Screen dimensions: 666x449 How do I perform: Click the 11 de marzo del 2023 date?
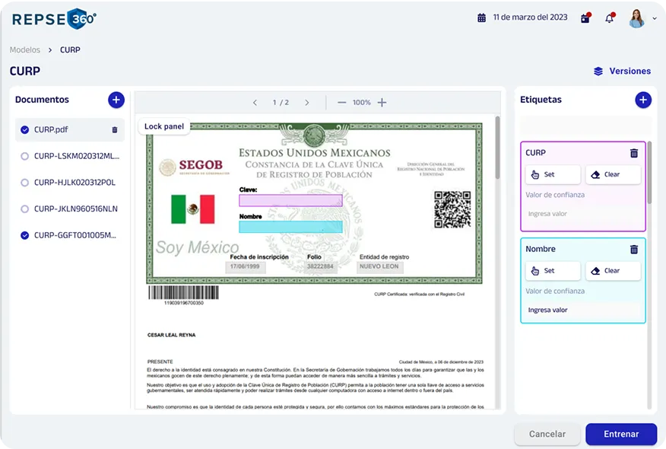530,18
